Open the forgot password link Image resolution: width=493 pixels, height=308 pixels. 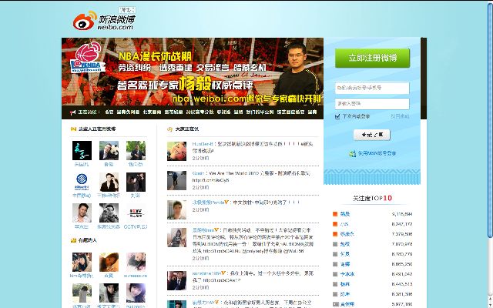click(x=400, y=116)
